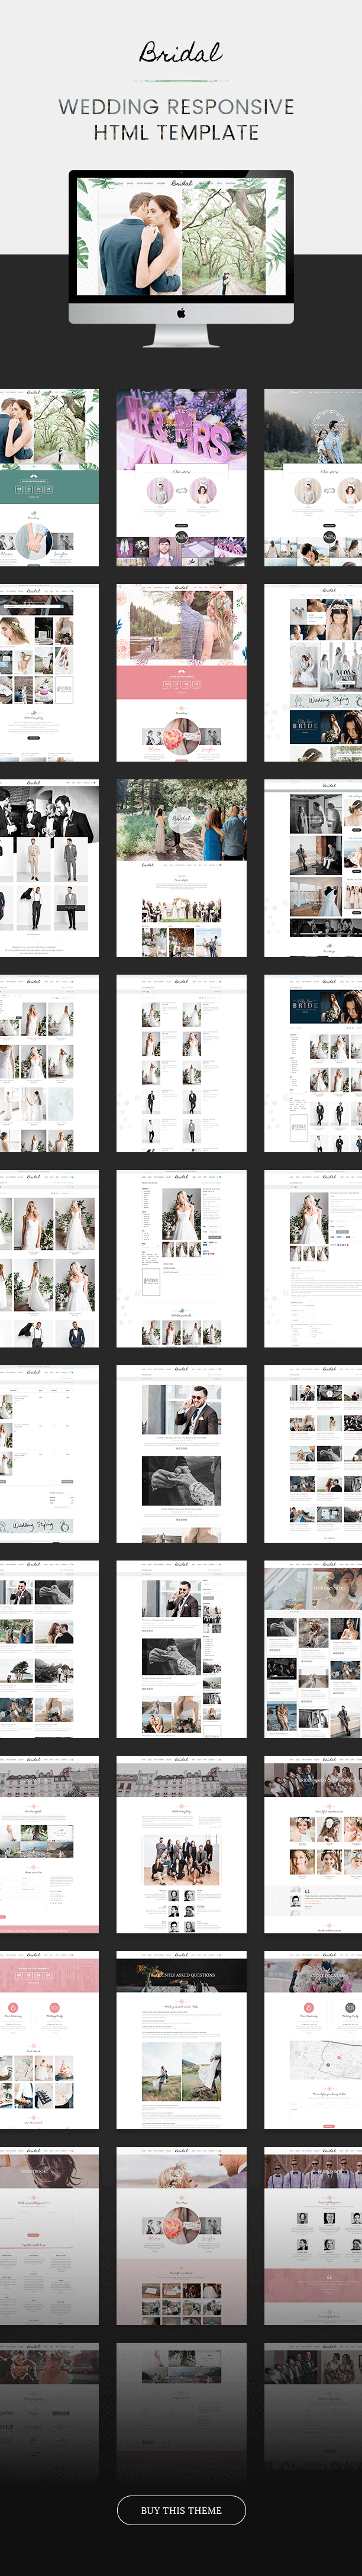Open the three-column small blog grid preview
The height and width of the screenshot is (2576, 362).
point(313,1454)
